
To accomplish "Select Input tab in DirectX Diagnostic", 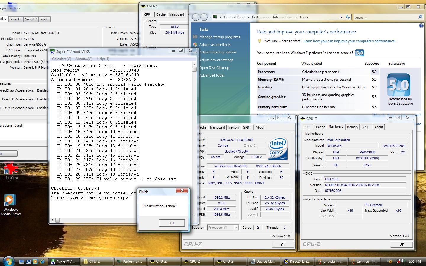I will (x=44, y=19).
